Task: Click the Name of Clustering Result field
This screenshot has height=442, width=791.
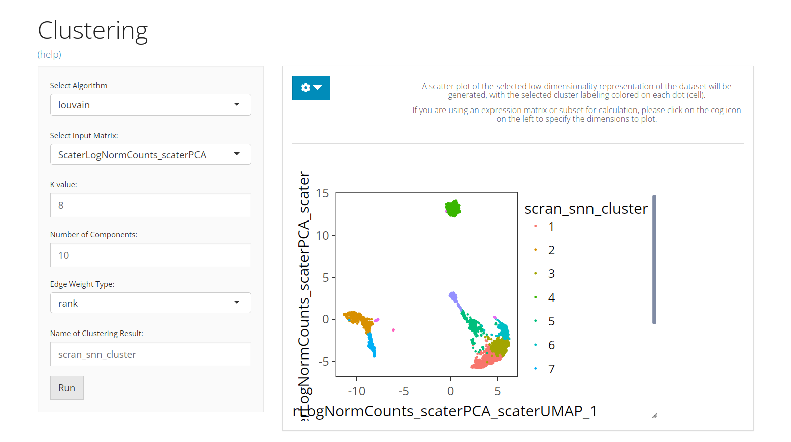Action: 150,354
